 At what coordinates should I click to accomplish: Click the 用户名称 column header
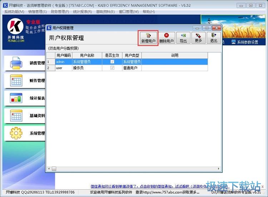click(87, 55)
